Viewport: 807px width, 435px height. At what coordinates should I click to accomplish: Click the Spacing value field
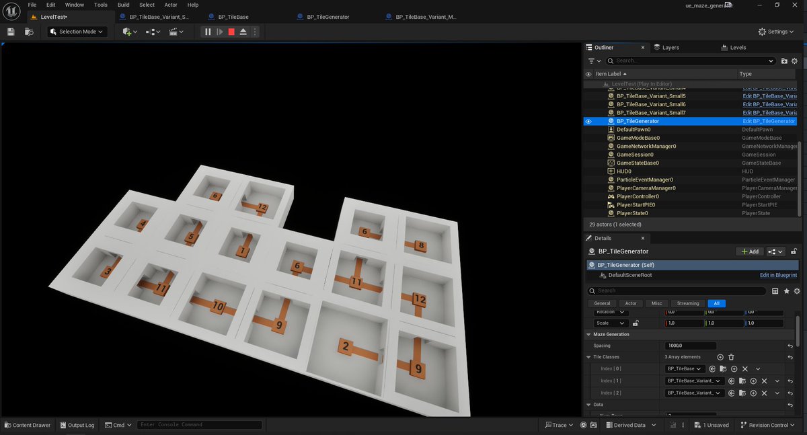tap(689, 346)
